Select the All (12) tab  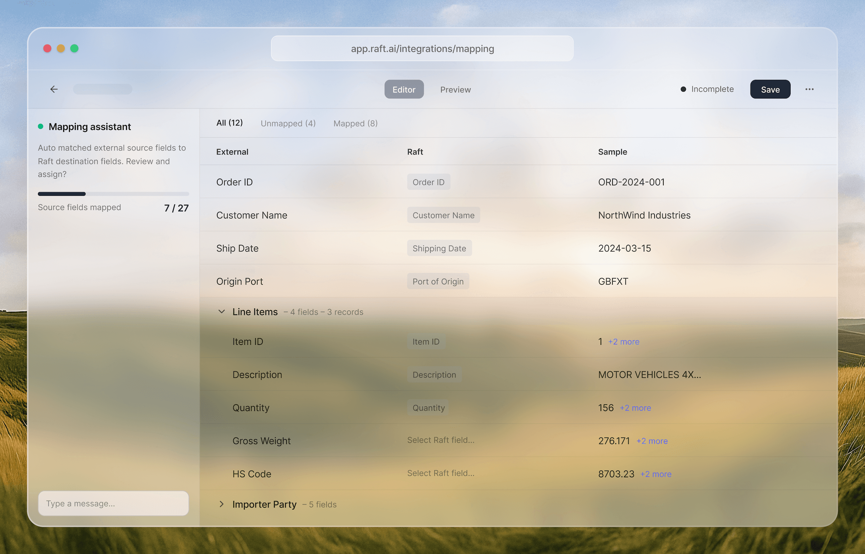point(229,123)
